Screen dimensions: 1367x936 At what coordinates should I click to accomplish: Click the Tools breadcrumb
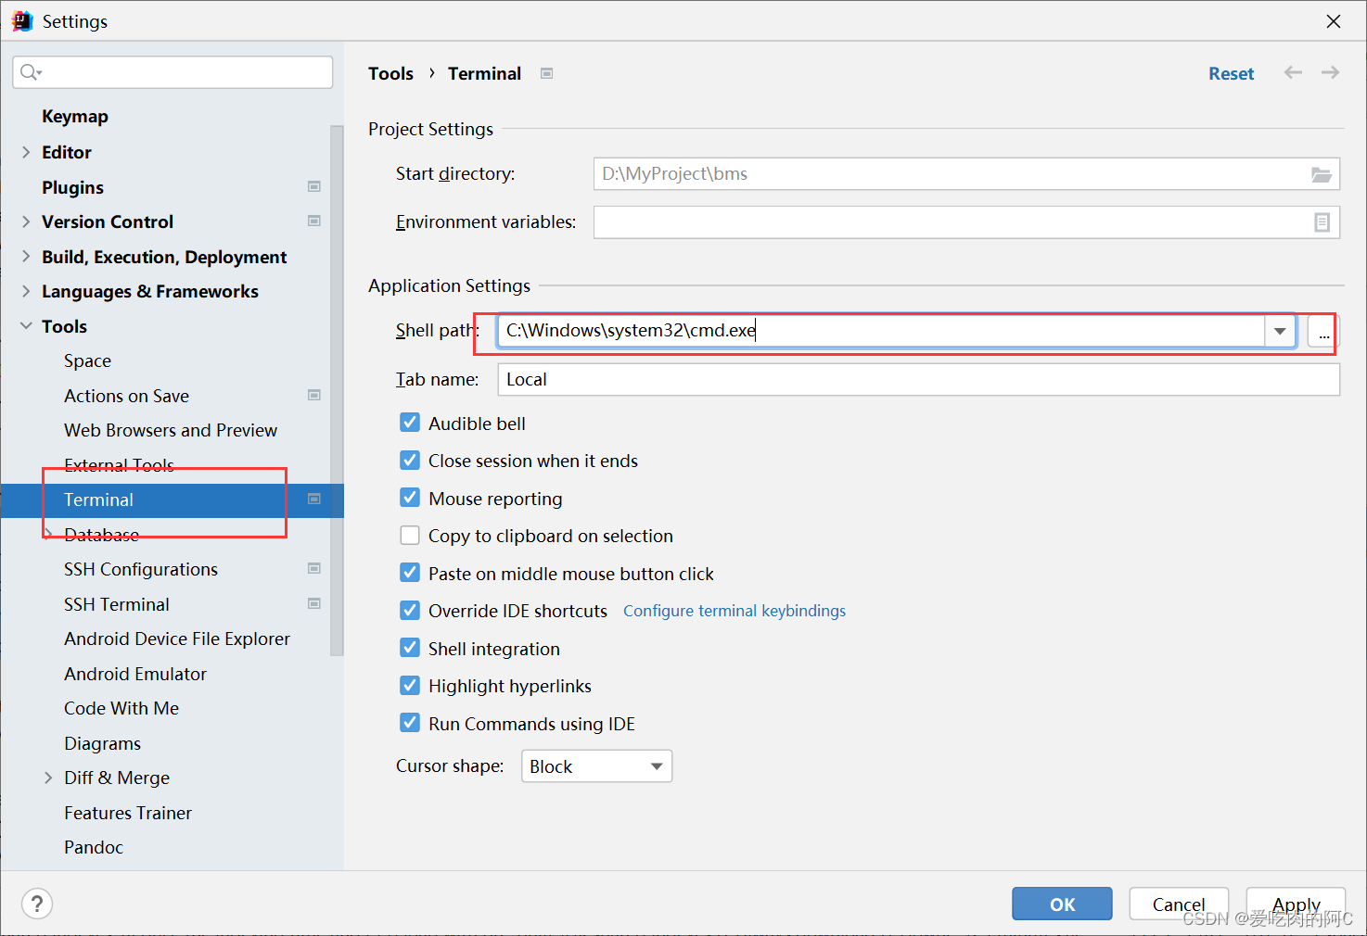pos(390,73)
